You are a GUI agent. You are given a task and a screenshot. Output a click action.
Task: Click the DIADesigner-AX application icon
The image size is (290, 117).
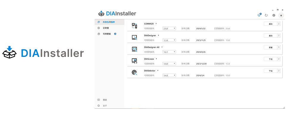point(134,49)
